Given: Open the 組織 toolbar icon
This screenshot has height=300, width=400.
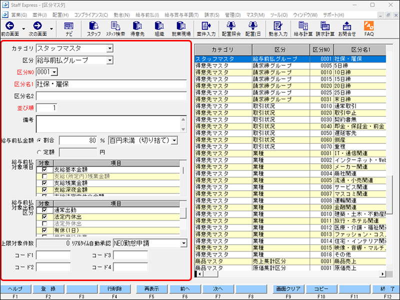Looking at the screenshot, I should [x=159, y=26].
